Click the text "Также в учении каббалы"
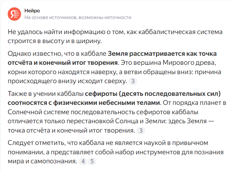235x171 pixels. point(45,94)
